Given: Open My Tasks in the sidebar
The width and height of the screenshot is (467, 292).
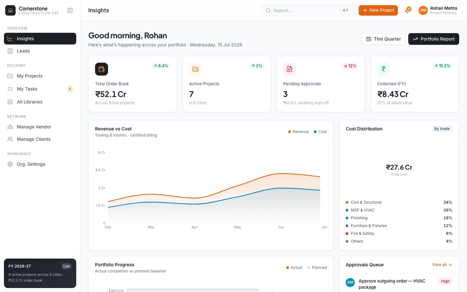Looking at the screenshot, I should point(40,89).
